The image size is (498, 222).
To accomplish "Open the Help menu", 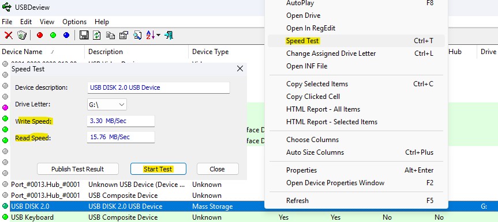I will pos(102,22).
